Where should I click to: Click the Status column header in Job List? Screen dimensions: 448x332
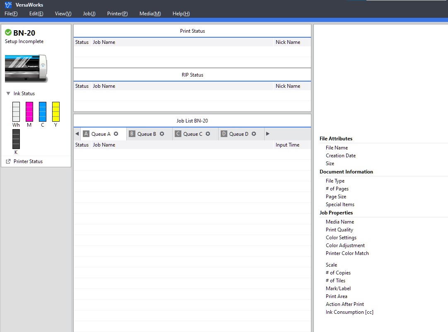[82, 145]
